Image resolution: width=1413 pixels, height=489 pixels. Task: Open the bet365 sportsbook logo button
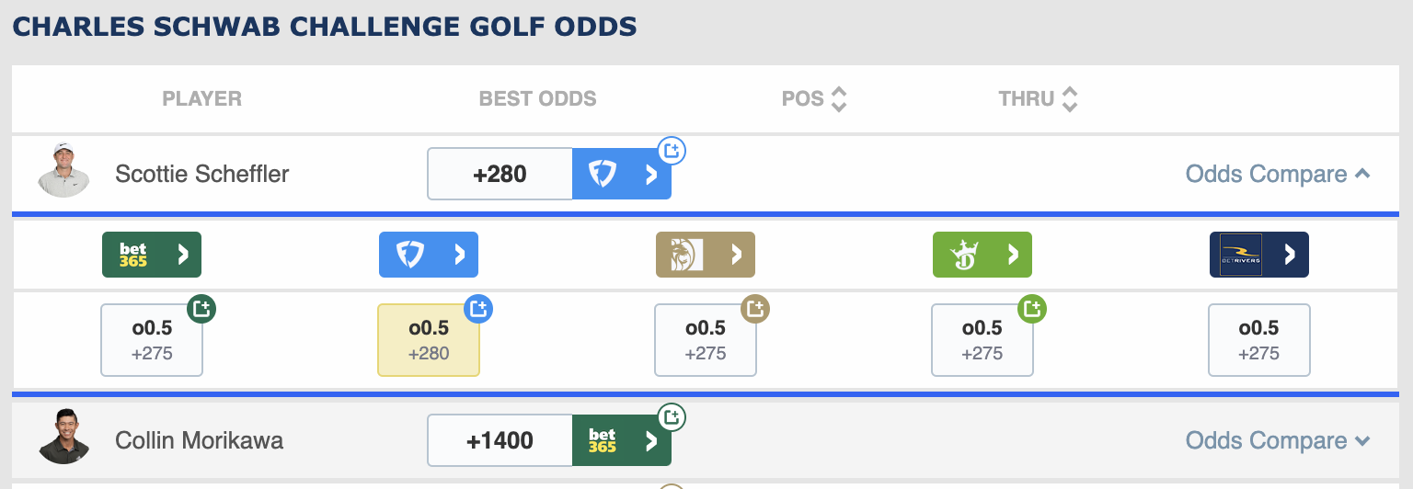coord(151,255)
